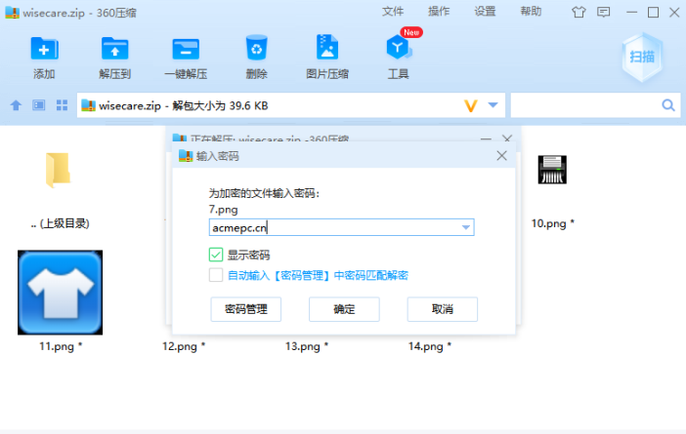Open the skin (shirt) icon in title bar
Image resolution: width=686 pixels, height=434 pixels.
click(579, 13)
